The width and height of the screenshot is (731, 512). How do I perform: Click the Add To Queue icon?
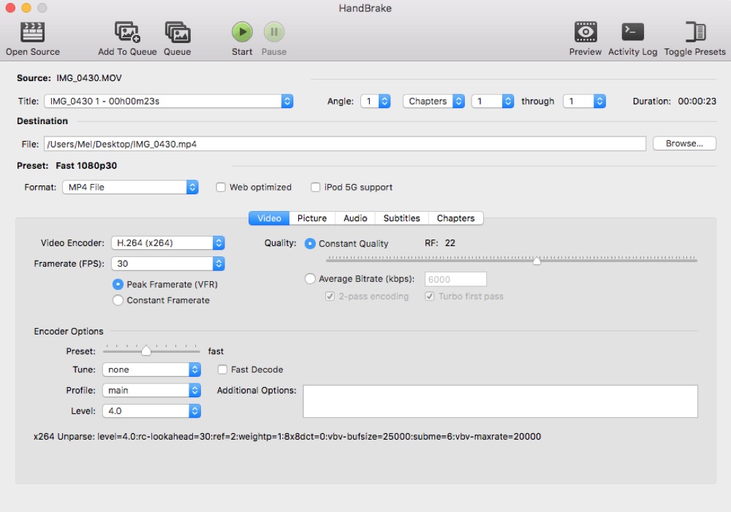(x=127, y=32)
